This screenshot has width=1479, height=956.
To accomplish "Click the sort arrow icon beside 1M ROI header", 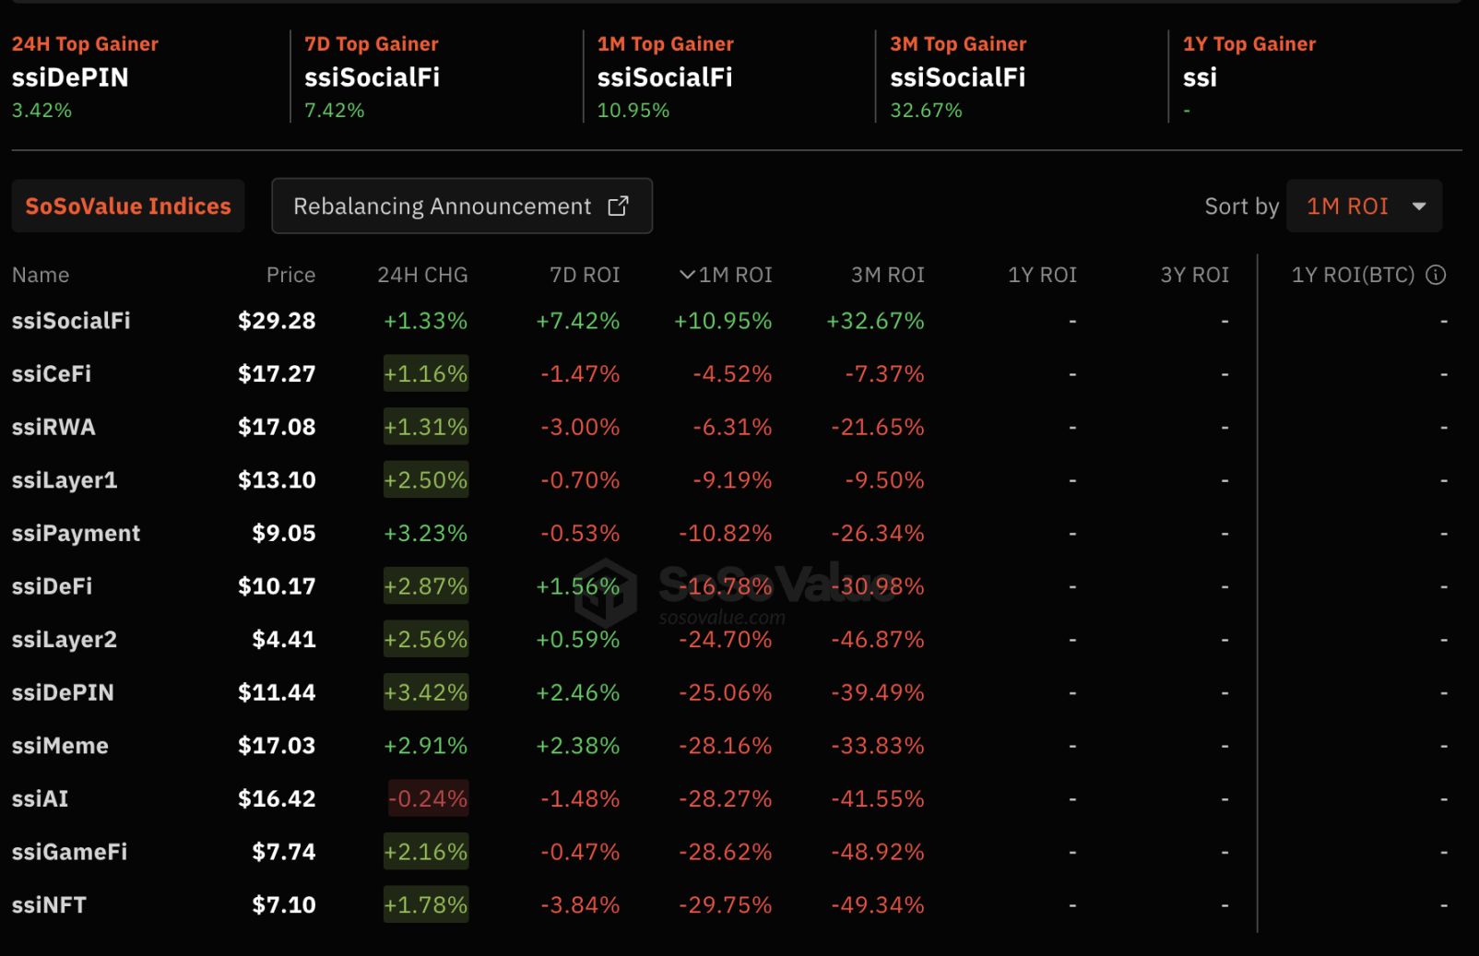I will [x=687, y=275].
